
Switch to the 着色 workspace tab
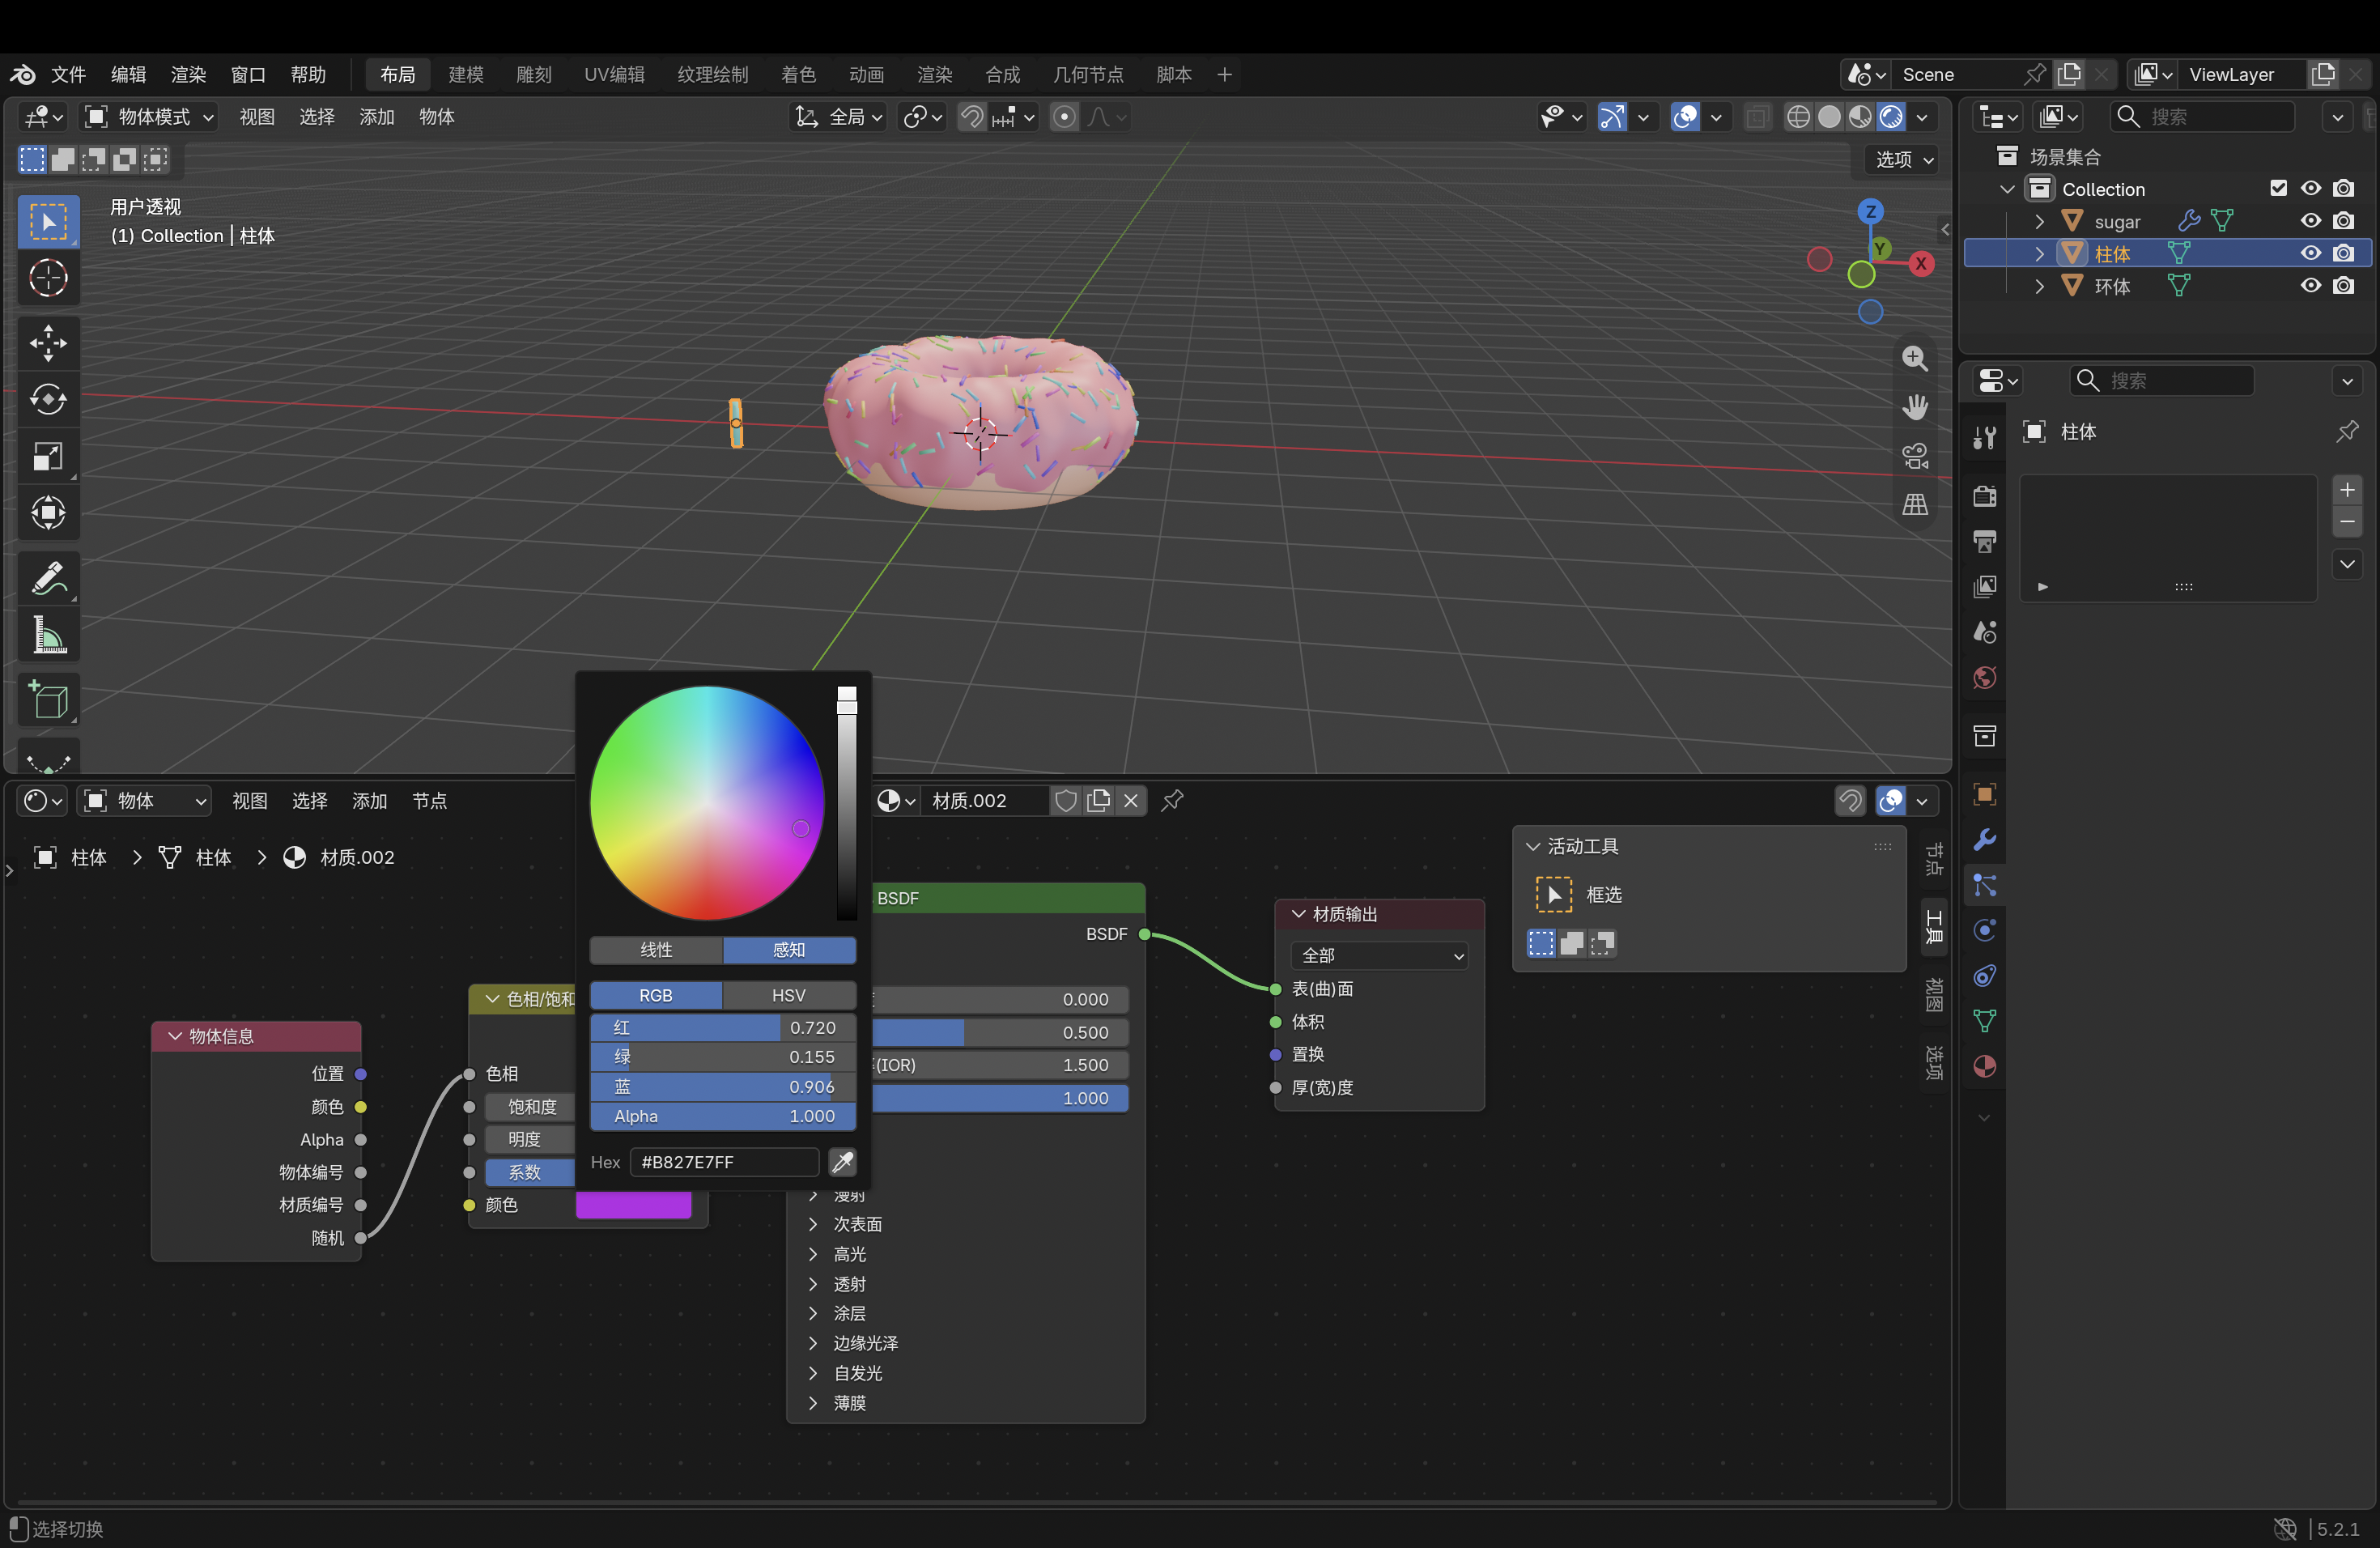(x=798, y=75)
